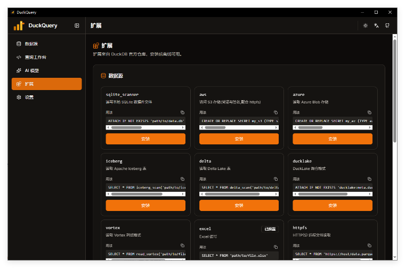Viewport: 405px width, 268px height.
Task: Click the iceberg_scan SELECT snippet
Action: tap(145, 188)
